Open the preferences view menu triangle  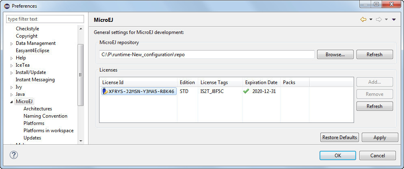(x=394, y=20)
